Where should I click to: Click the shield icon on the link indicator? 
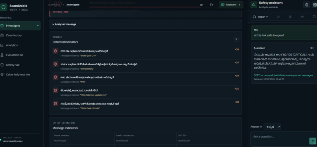[x=55, y=90]
